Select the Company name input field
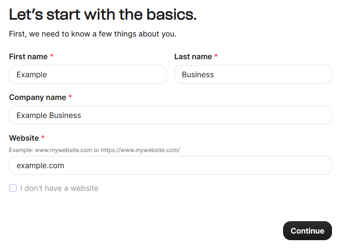Viewport: 351px width, 252px height. (x=170, y=115)
